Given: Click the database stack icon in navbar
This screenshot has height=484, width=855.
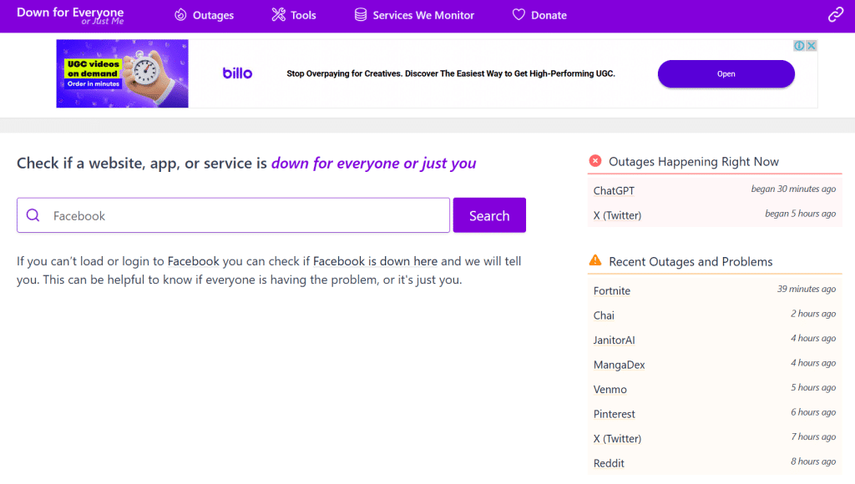Looking at the screenshot, I should point(361,15).
